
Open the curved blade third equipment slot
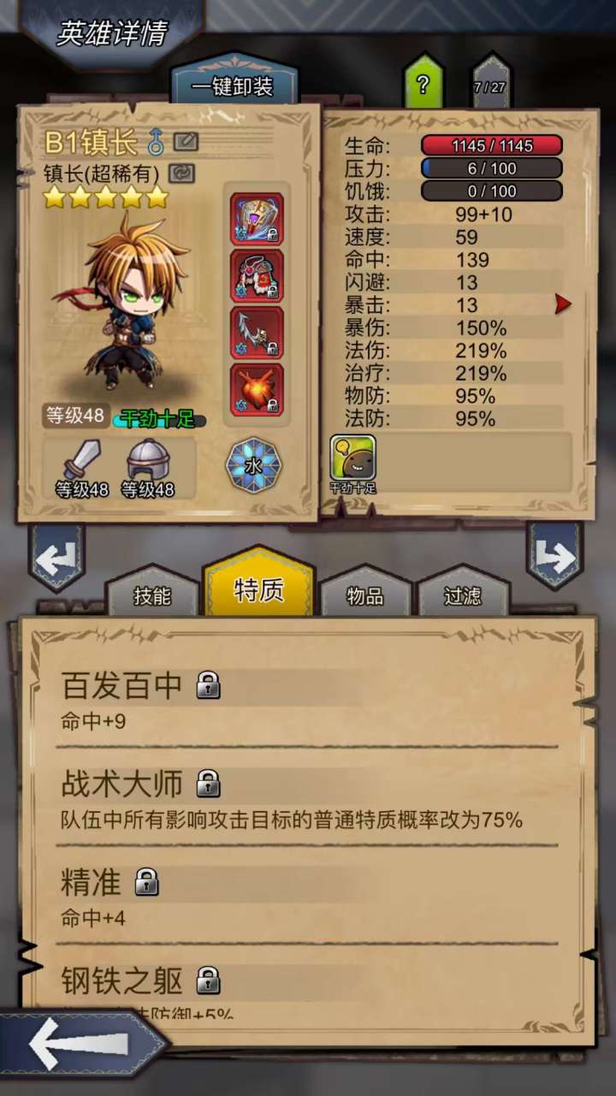(x=257, y=333)
